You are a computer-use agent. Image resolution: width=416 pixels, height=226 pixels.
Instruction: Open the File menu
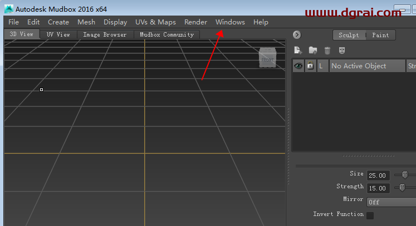(13, 22)
